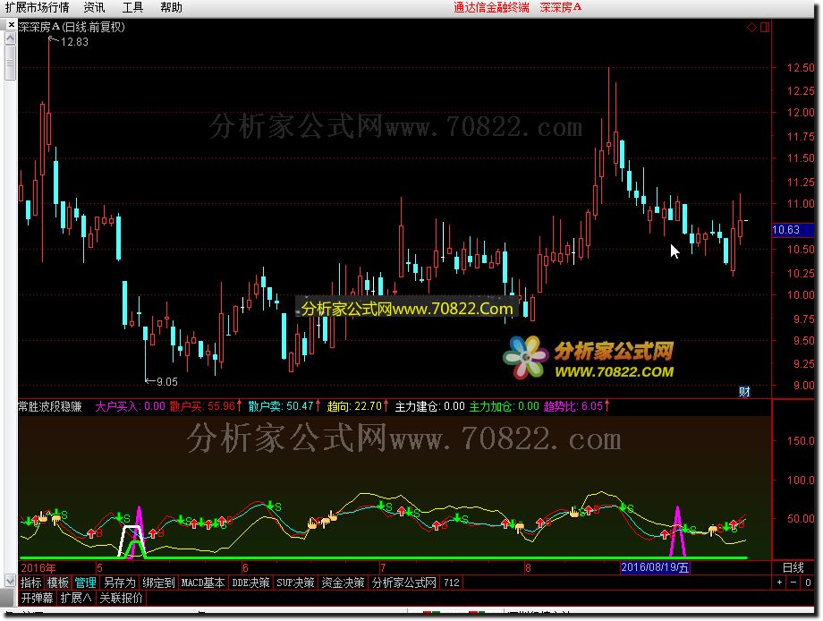Click the scroll-up arrow on the left scrollbar
The width and height of the screenshot is (823, 621).
(10, 38)
